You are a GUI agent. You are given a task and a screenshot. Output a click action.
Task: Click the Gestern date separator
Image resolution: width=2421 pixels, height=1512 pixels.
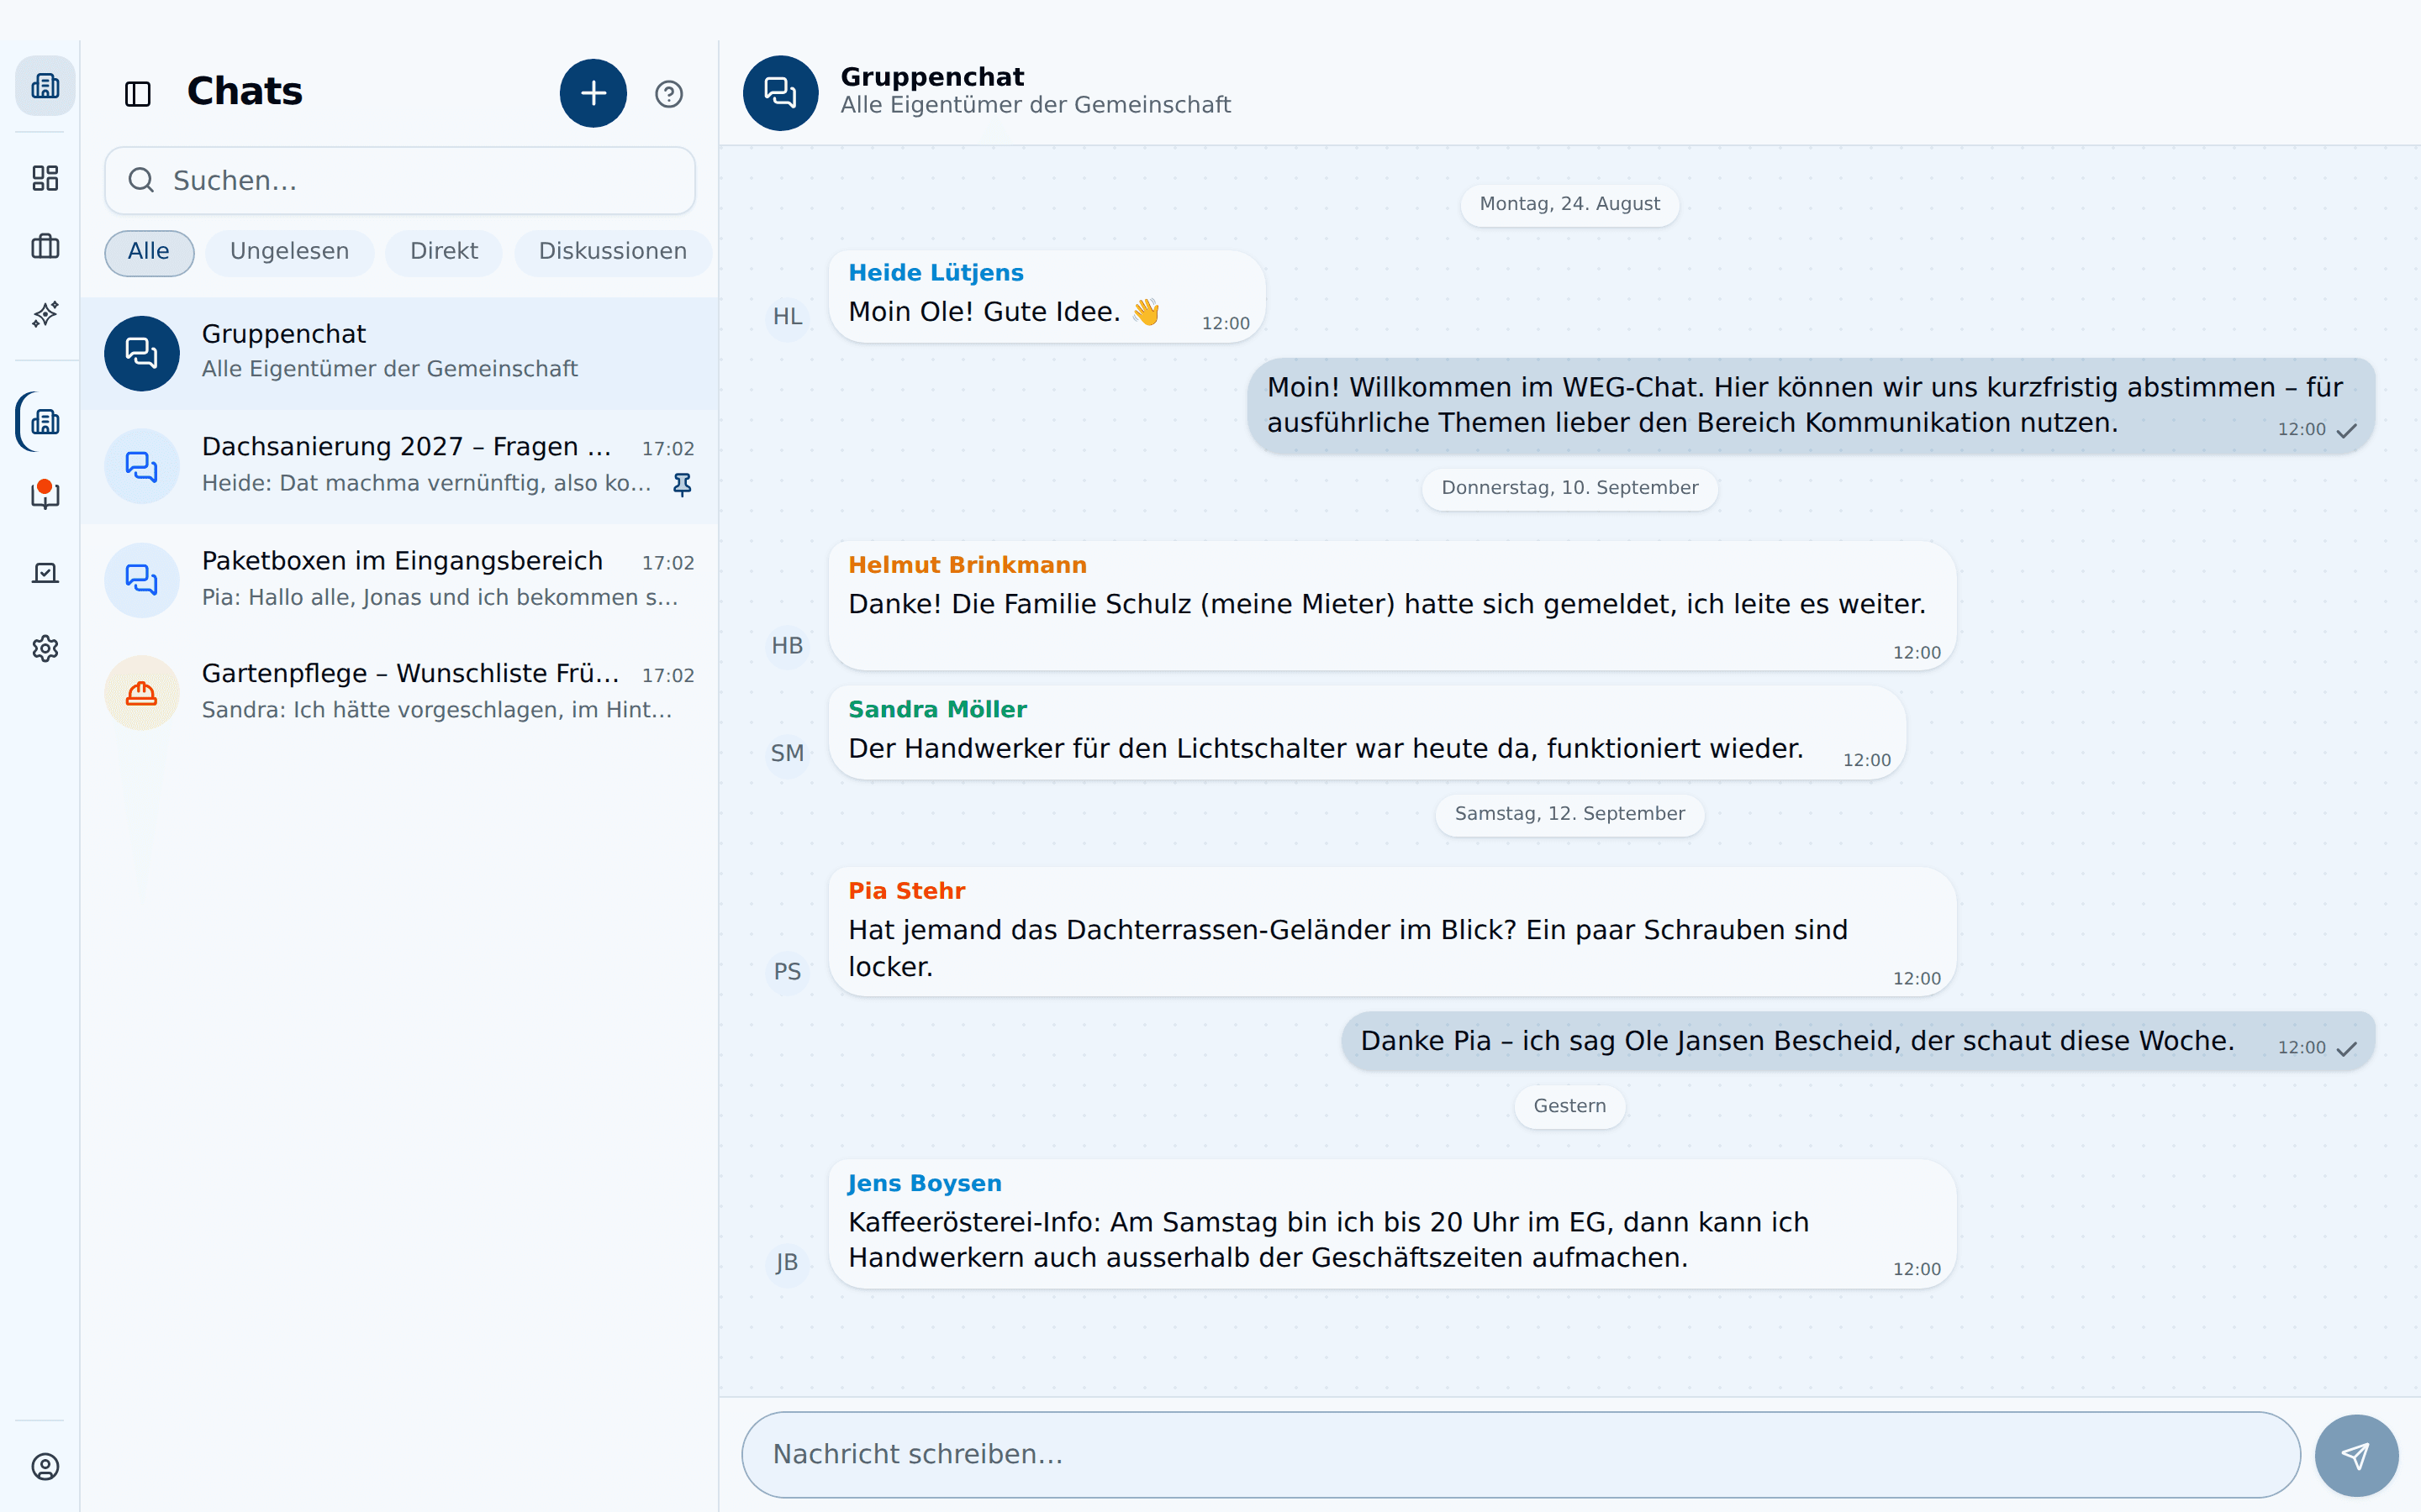click(x=1569, y=1106)
